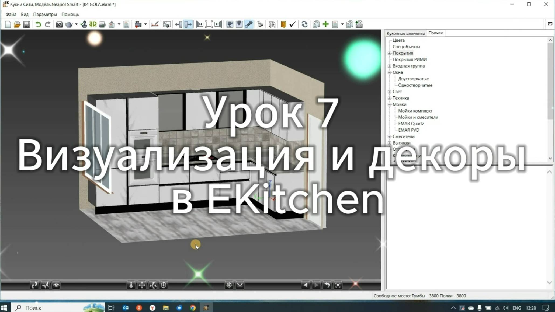555x312 pixels.
Task: Expand the Свет tree node
Action: tap(389, 92)
